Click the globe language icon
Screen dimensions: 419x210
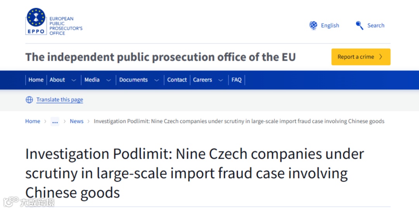click(x=313, y=26)
